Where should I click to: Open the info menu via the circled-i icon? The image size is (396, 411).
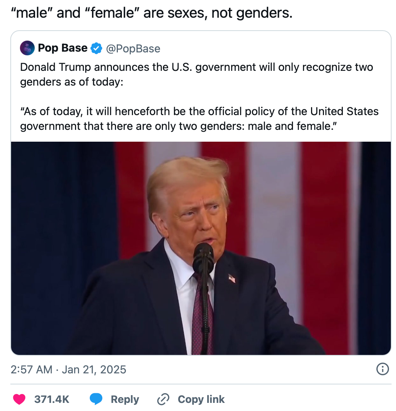point(383,369)
